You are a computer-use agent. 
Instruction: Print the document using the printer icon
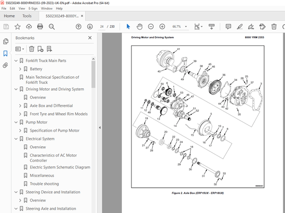(x=40, y=27)
